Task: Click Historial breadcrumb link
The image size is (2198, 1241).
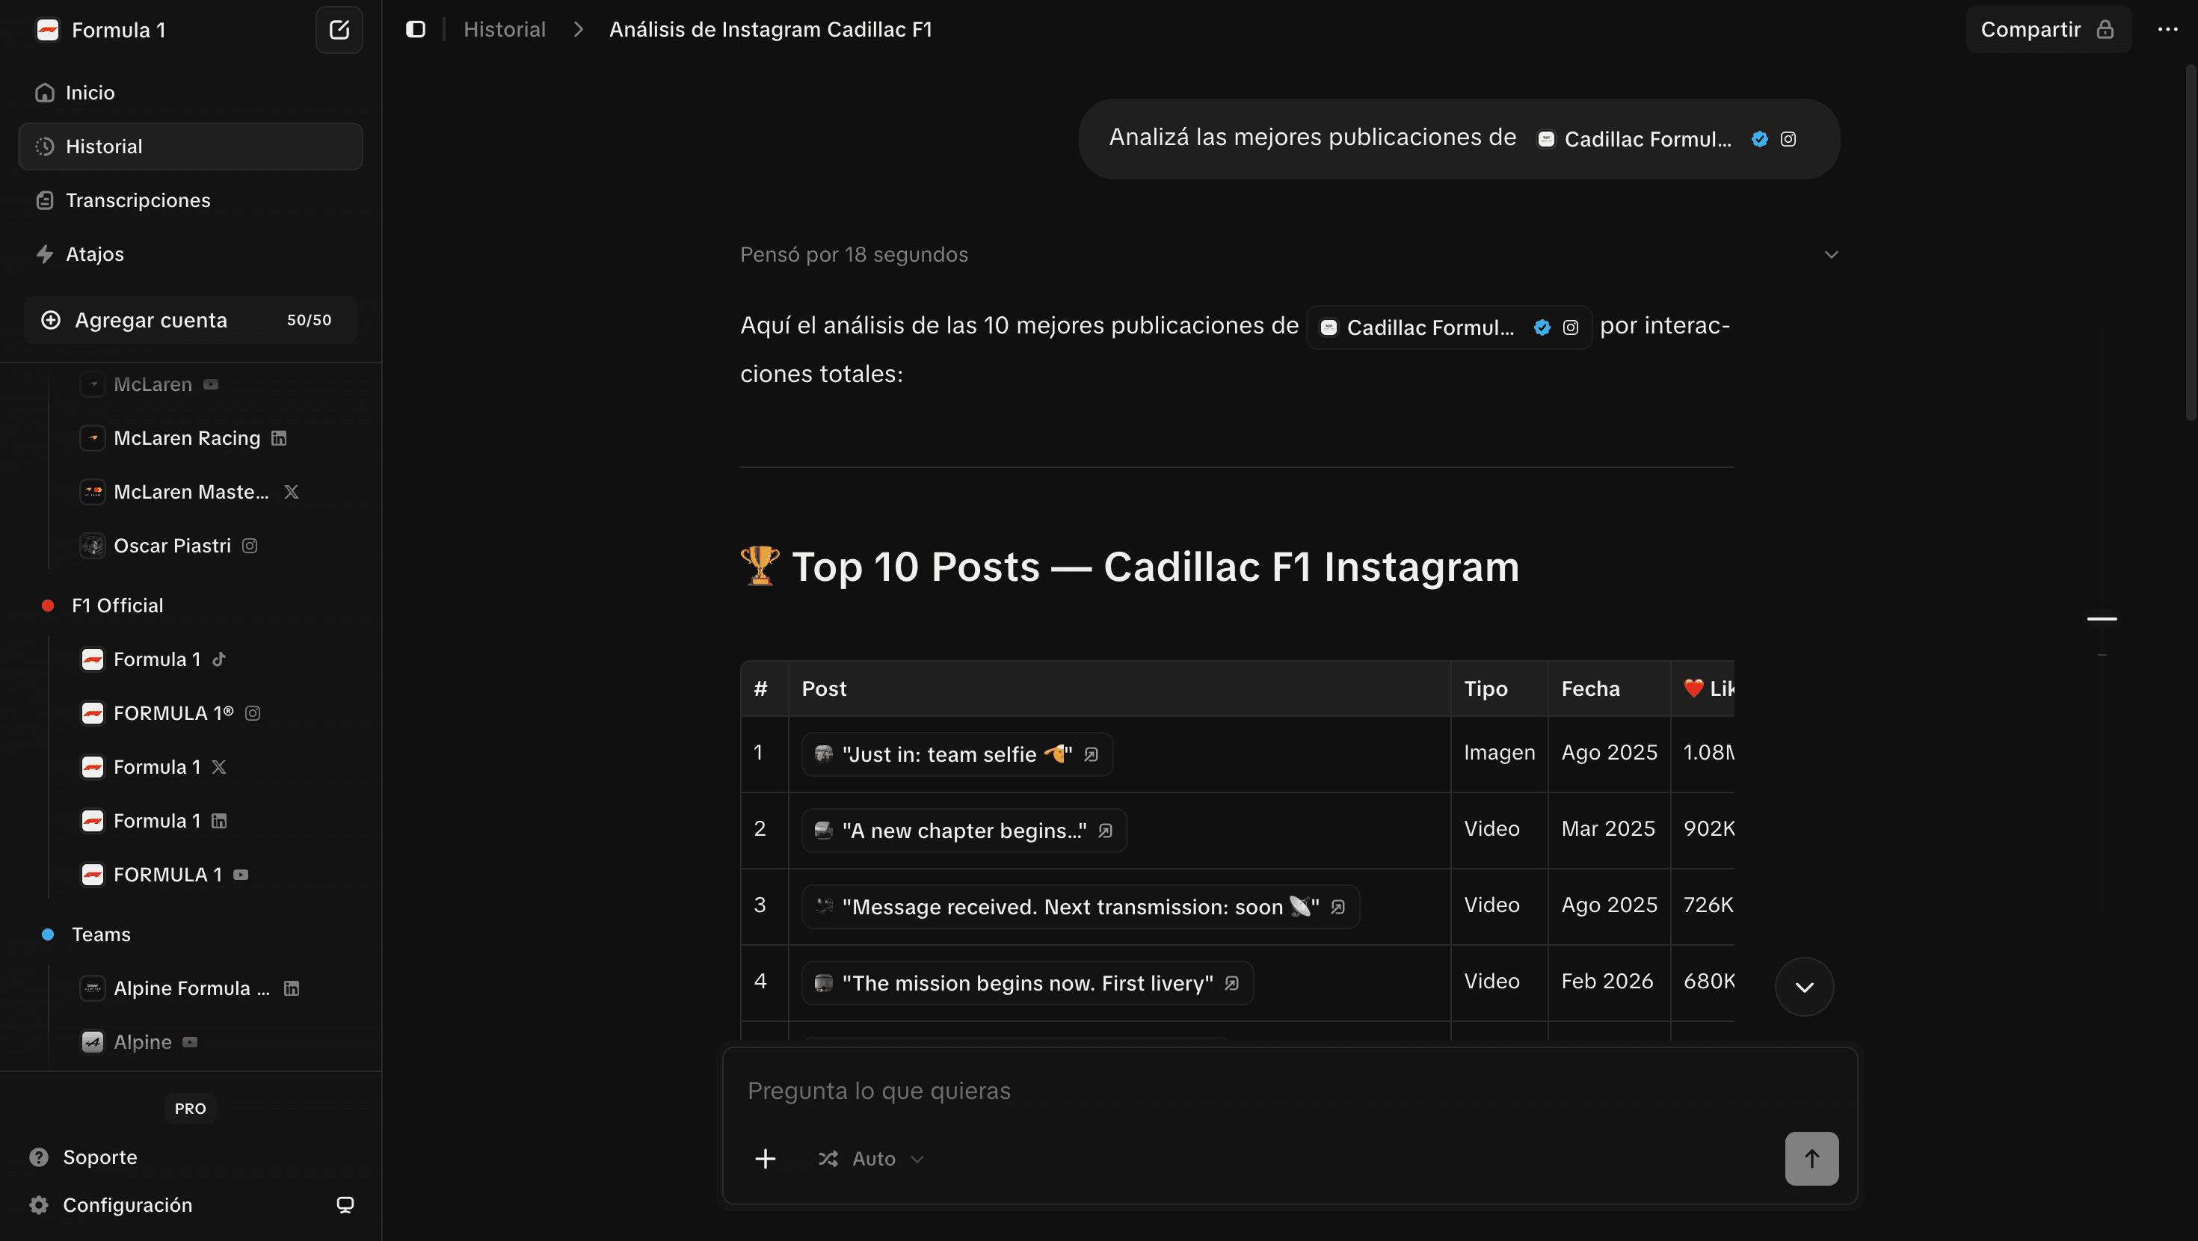Action: click(505, 29)
